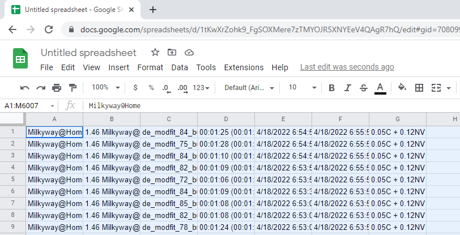Toggle Italic formatting

click(x=348, y=88)
